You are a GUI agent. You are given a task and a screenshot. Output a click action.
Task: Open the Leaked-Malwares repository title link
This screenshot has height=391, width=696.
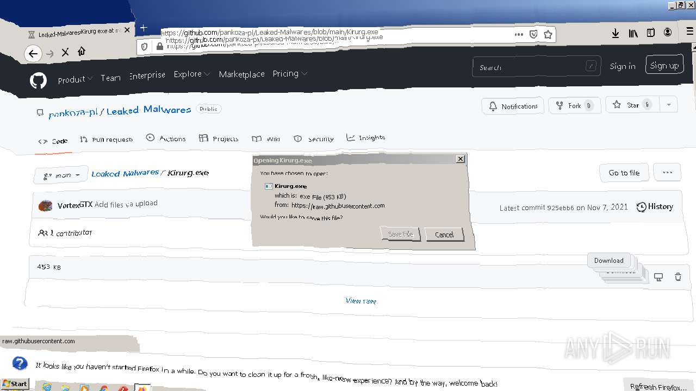pos(148,110)
